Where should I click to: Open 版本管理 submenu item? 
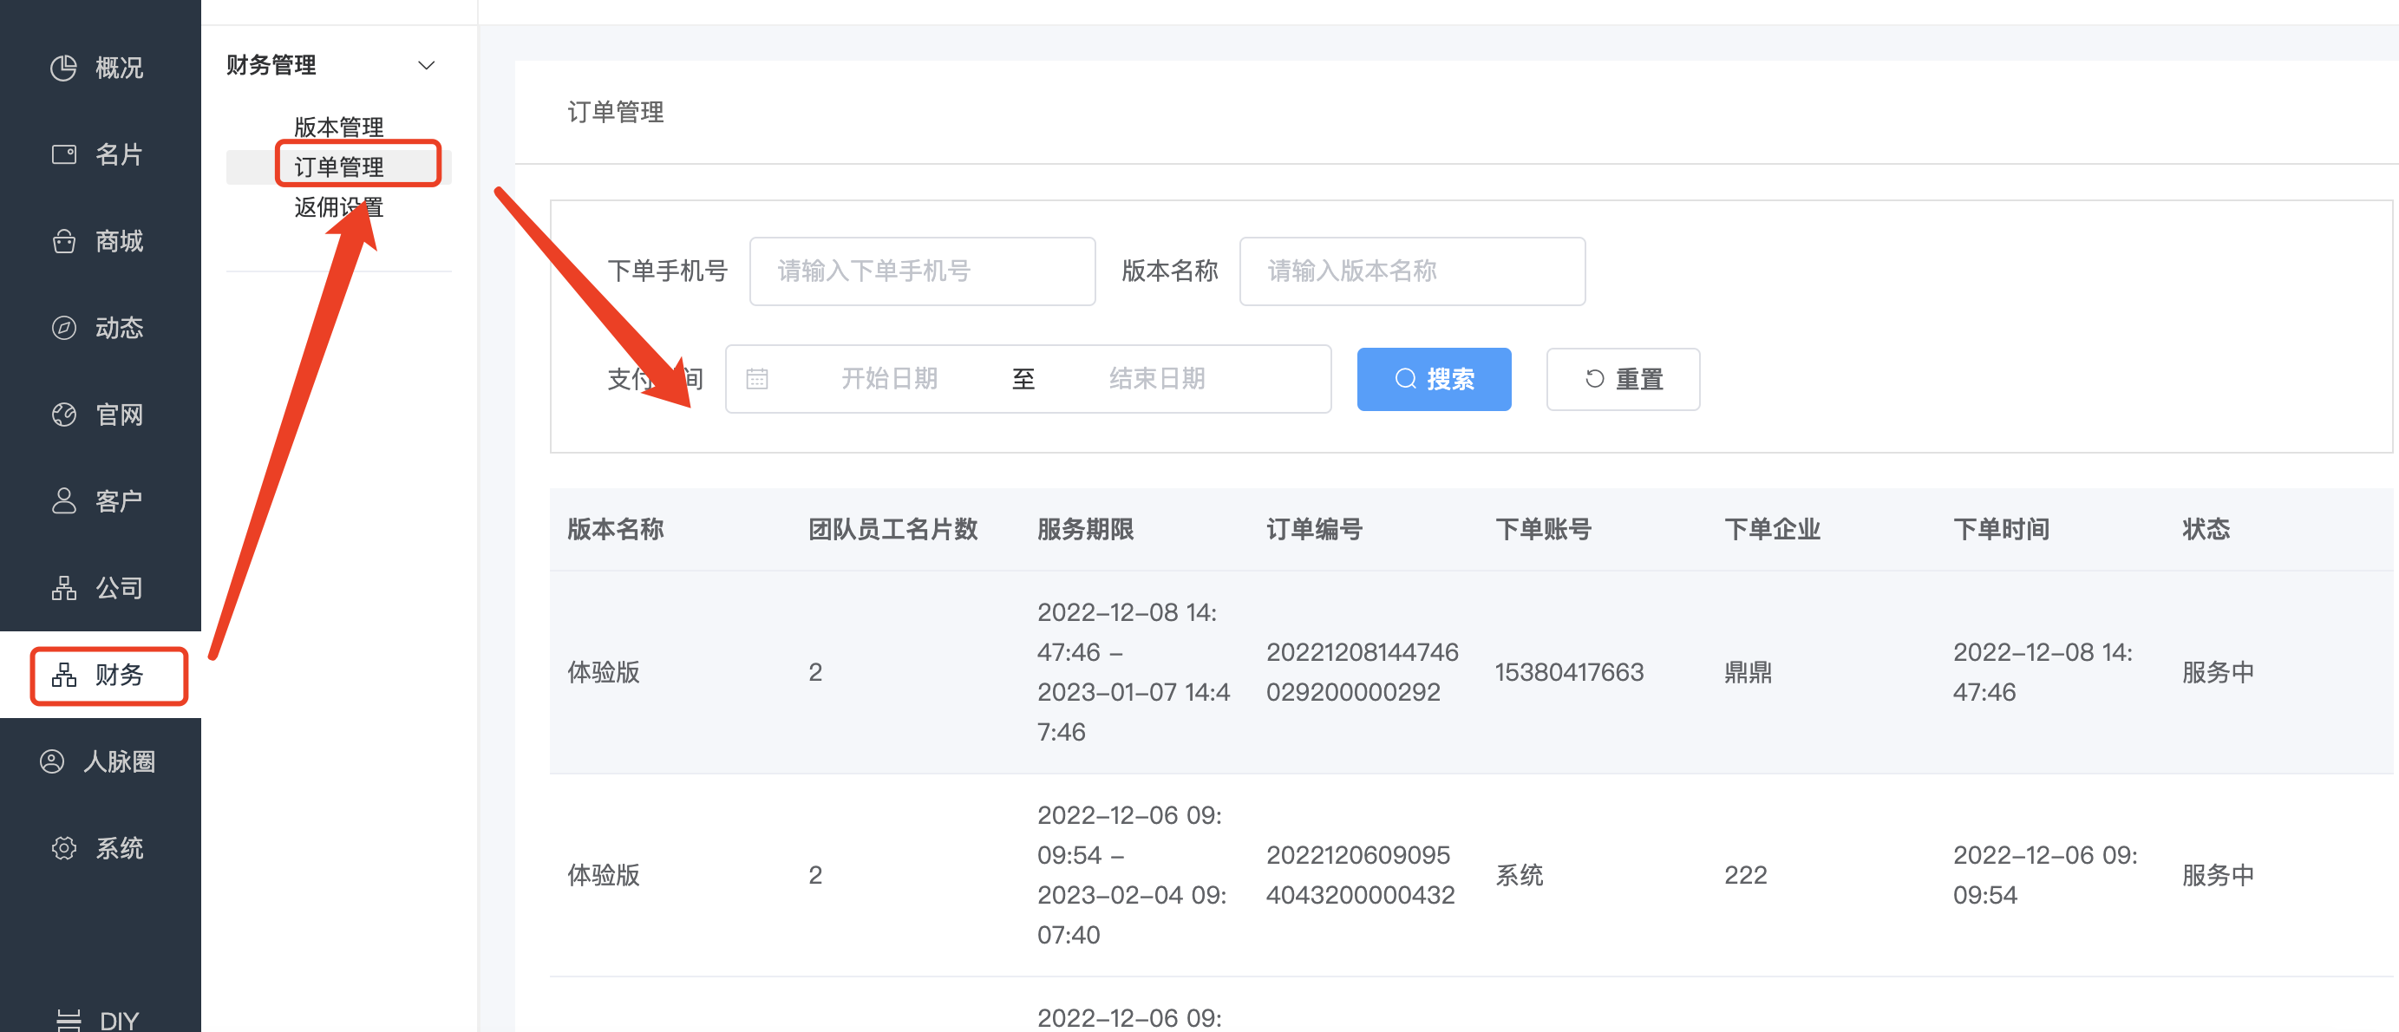click(339, 127)
